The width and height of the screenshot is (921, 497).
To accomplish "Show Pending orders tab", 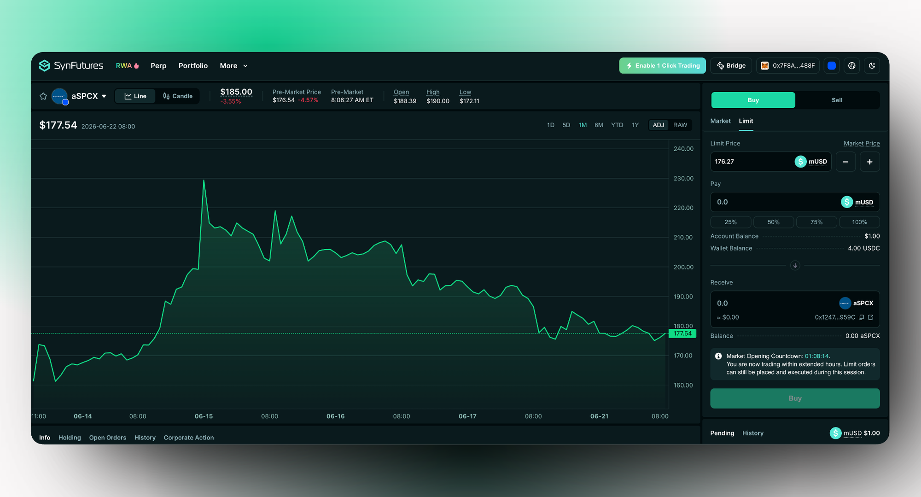I will coord(722,433).
